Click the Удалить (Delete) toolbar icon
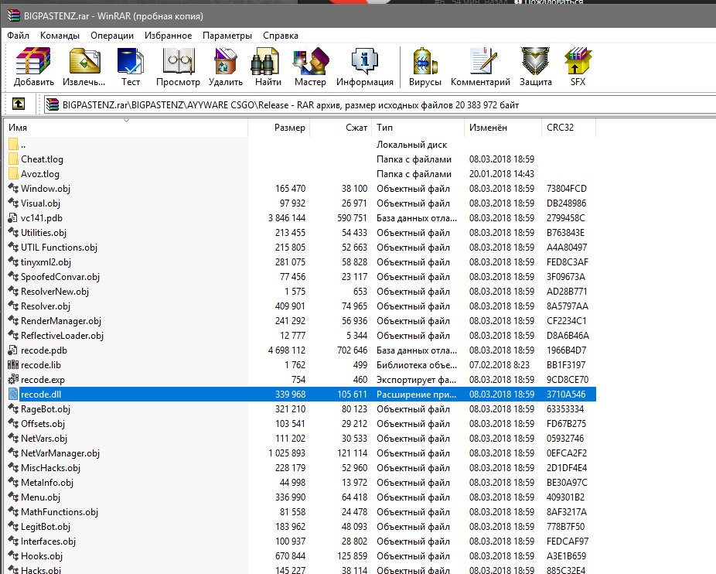 (x=226, y=61)
